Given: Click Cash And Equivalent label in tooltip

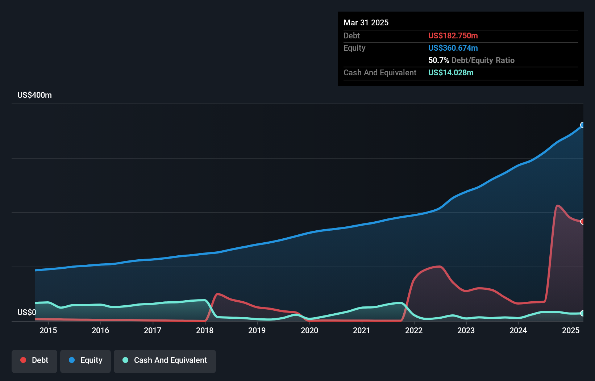Looking at the screenshot, I should (x=380, y=72).
